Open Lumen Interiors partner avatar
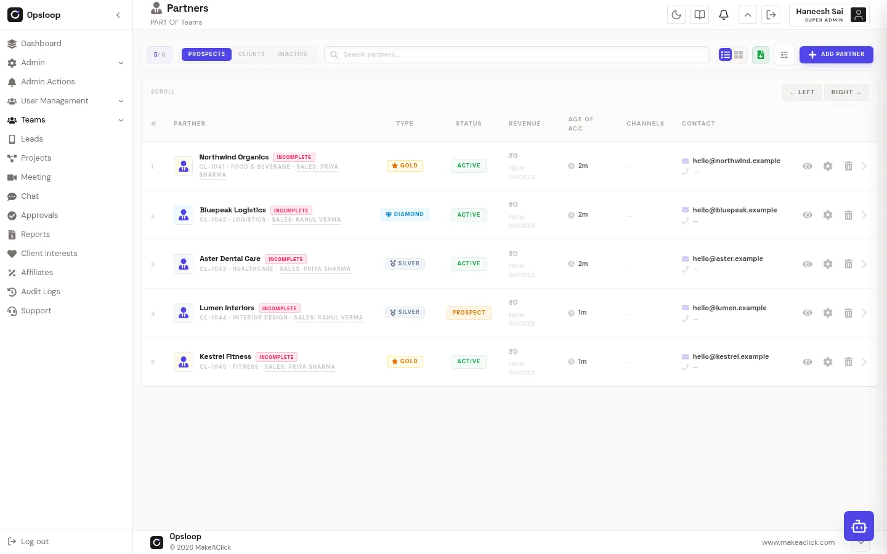The width and height of the screenshot is (887, 554). pyautogui.click(x=184, y=313)
